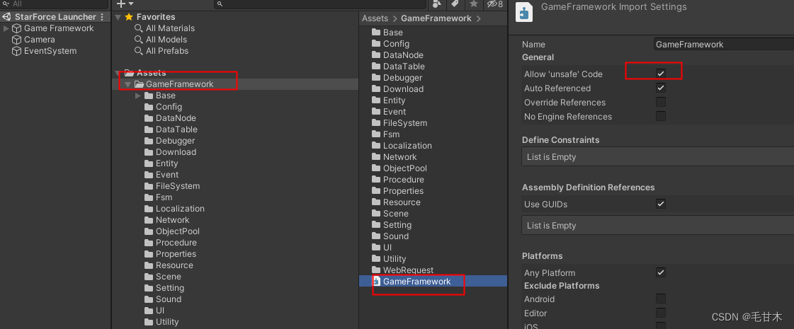Click the magnifier icon beside All Prefabs
This screenshot has height=329, width=794.
(x=138, y=51)
